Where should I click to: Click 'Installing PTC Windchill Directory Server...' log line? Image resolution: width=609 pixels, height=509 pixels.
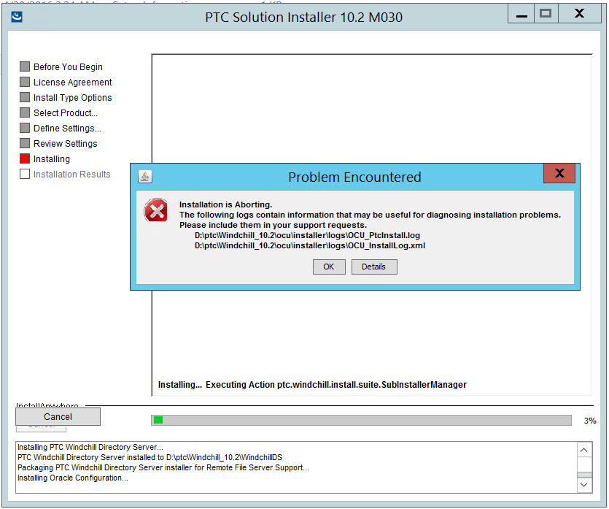point(90,447)
